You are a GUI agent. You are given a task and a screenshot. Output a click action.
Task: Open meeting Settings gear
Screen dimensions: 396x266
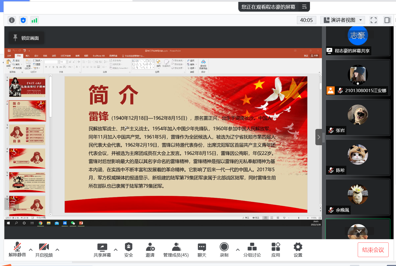click(298, 249)
